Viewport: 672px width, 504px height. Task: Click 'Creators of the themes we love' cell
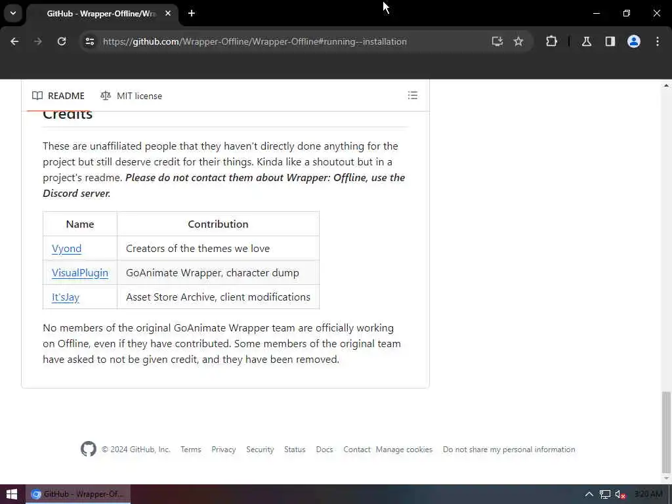tap(218, 249)
